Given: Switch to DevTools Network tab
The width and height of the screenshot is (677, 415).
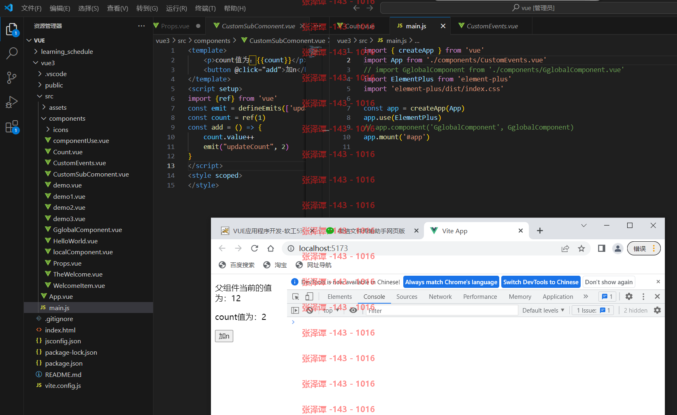Looking at the screenshot, I should tap(440, 296).
